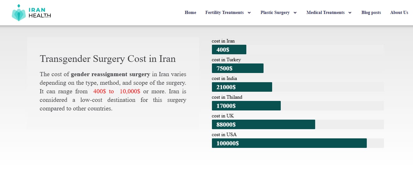Click the 100000$ USA cost bar
This screenshot has width=413, height=172.
(x=289, y=143)
